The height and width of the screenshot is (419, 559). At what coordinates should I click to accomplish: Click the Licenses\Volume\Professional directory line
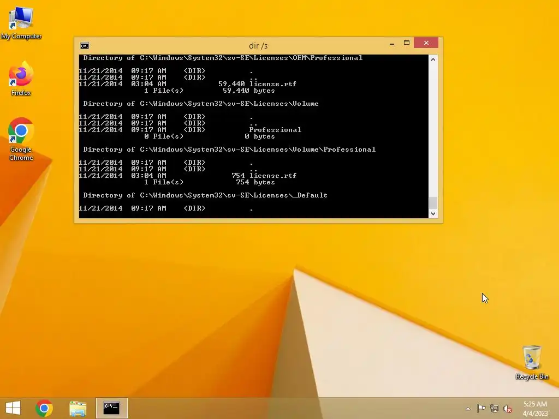pos(229,149)
